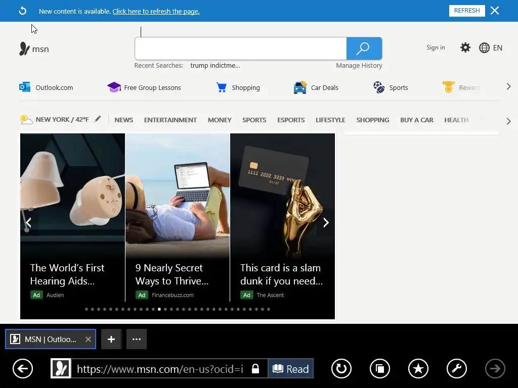Viewport: 518px width, 388px height.
Task: Click the MSN site favicon in address bar
Action: point(61,368)
